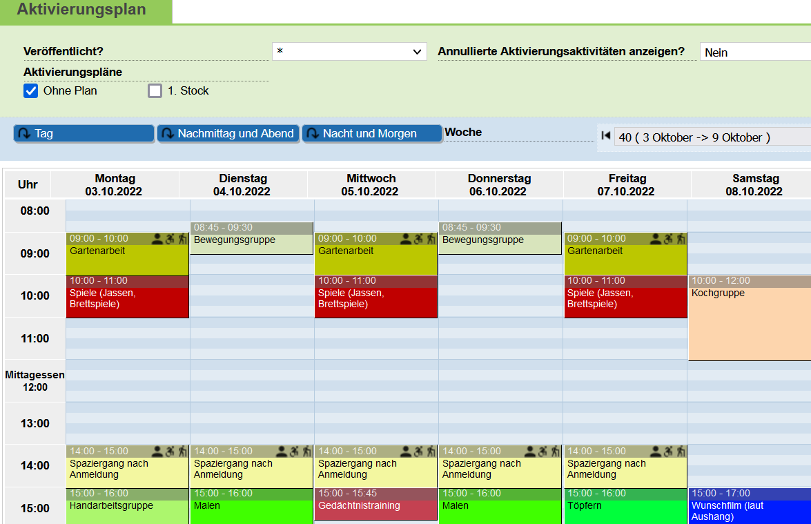Viewport: 811px width, 524px height.
Task: Select the Aktivierungsplan tab
Action: [x=86, y=10]
